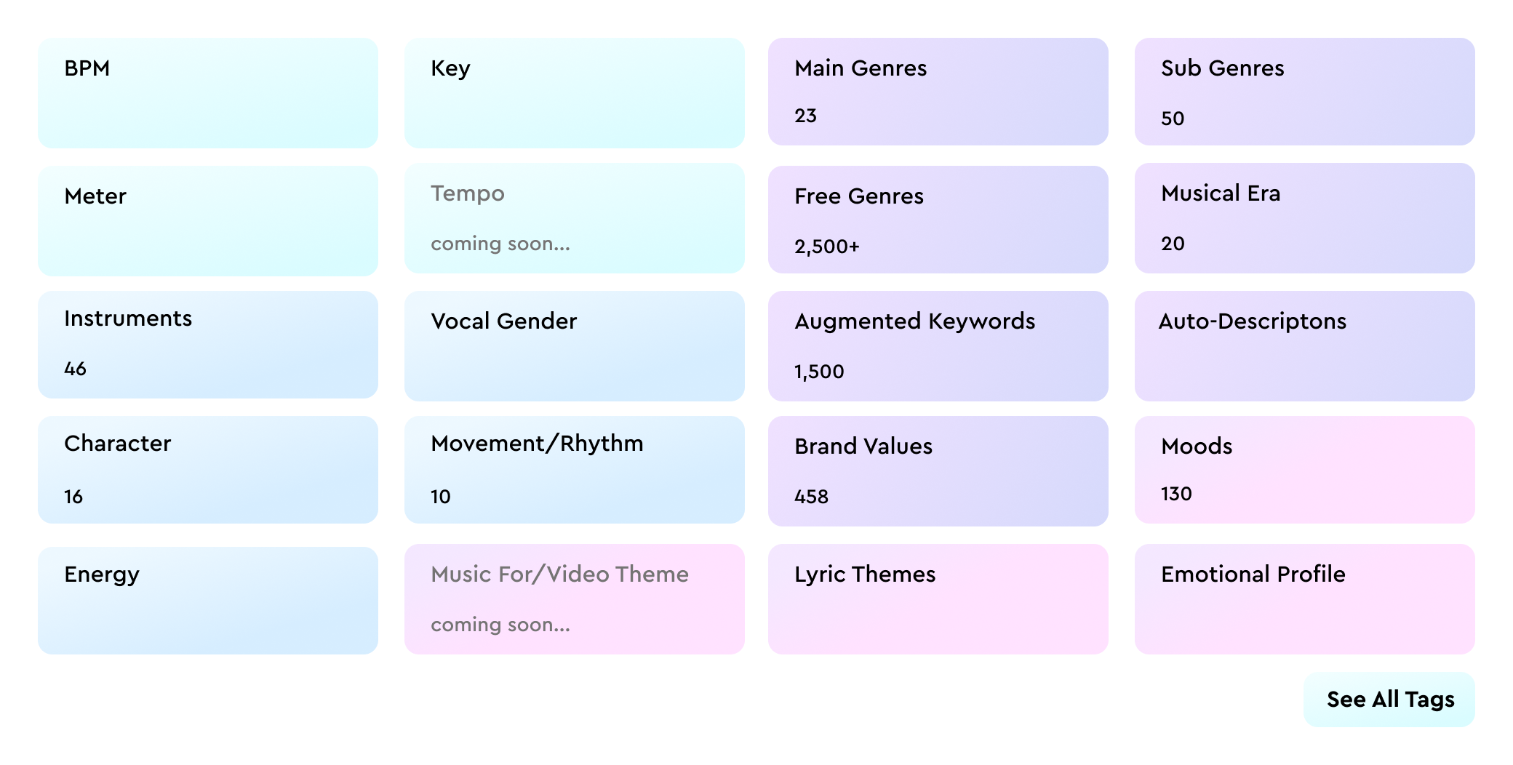Open Brand Values 458 card
Screen dimensions: 1513x765
tap(938, 471)
